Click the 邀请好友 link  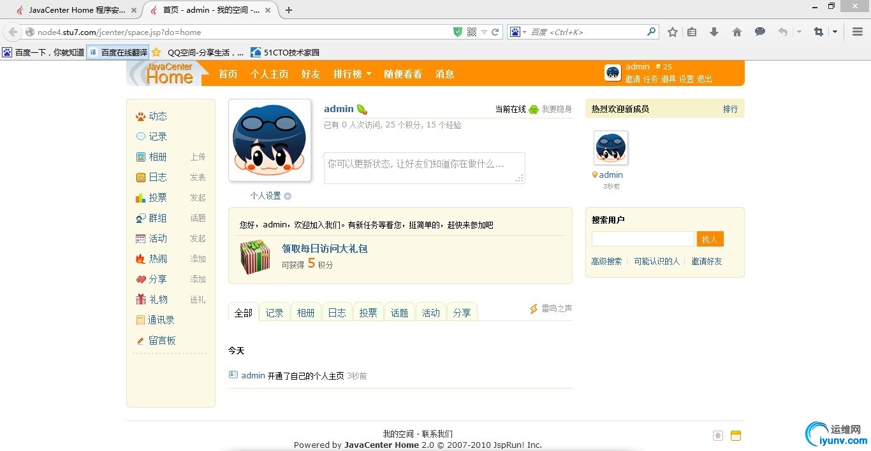[707, 261]
